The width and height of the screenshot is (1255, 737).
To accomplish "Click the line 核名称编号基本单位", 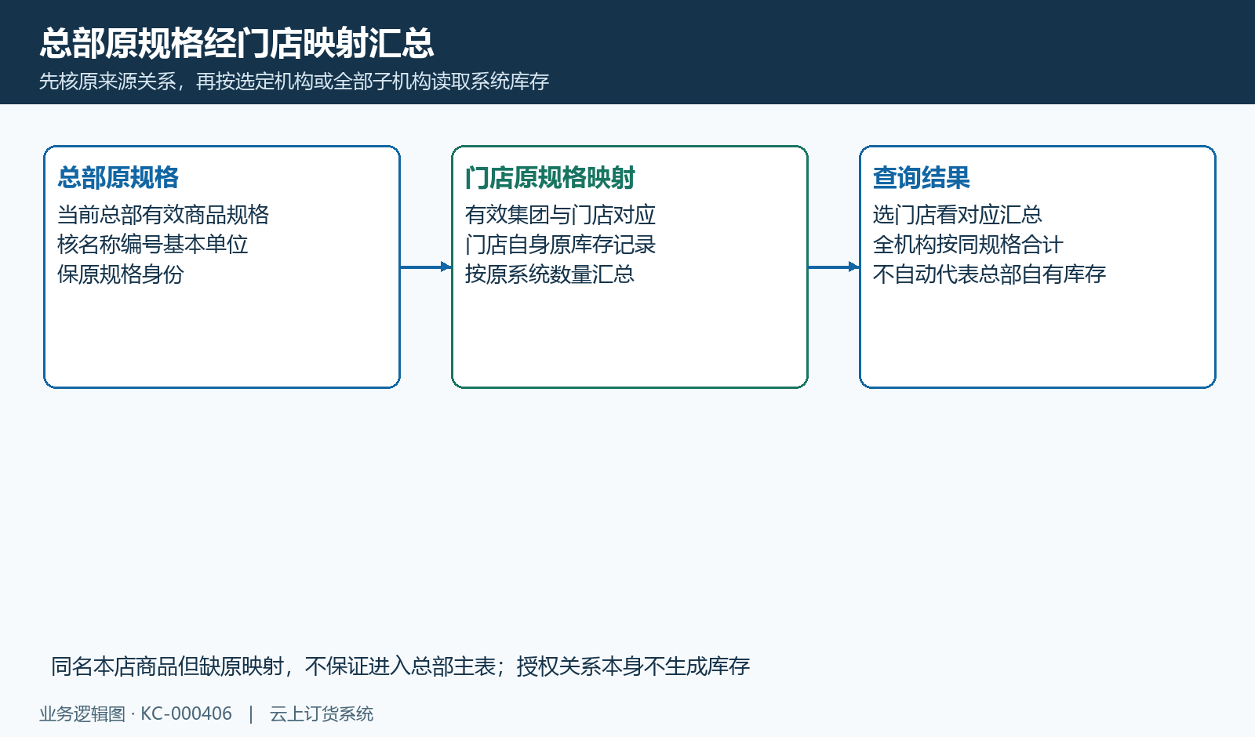I will click(153, 245).
